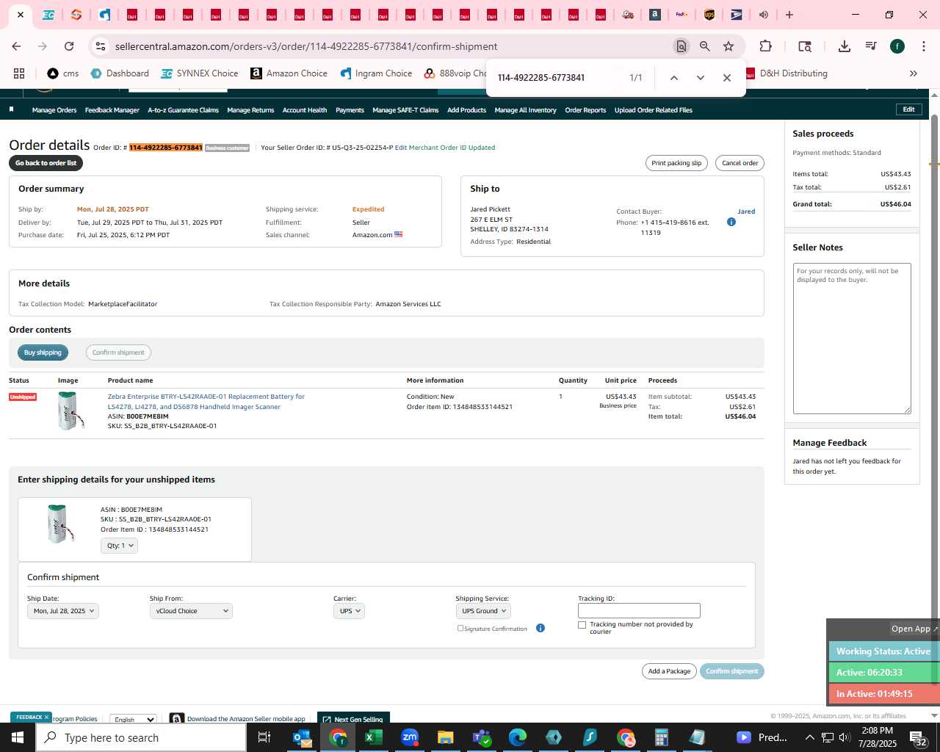940x752 pixels.
Task: Open D&H Distributing bookmark
Action: click(x=787, y=73)
